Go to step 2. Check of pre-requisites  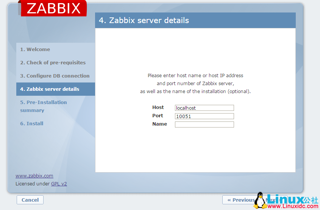[x=53, y=62]
